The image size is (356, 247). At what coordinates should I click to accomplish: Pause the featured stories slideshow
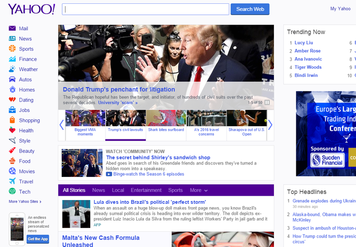pyautogui.click(x=267, y=102)
